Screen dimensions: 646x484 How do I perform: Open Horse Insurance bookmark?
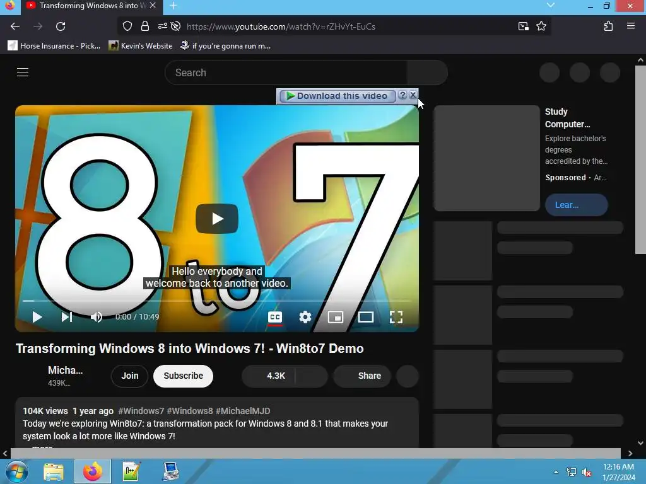(54, 45)
